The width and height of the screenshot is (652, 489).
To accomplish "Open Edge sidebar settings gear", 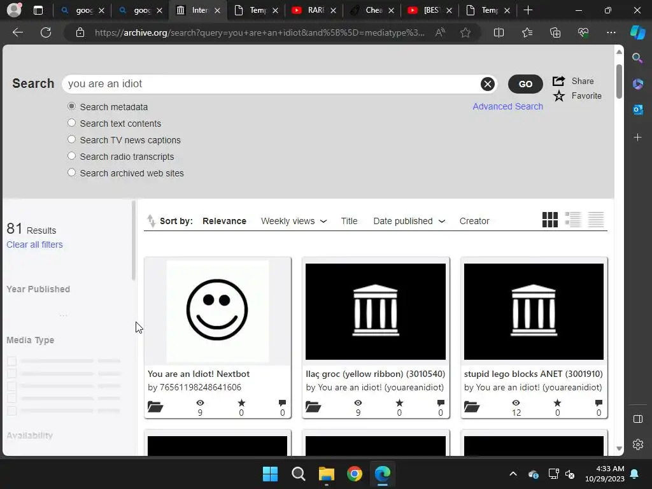I will click(637, 444).
